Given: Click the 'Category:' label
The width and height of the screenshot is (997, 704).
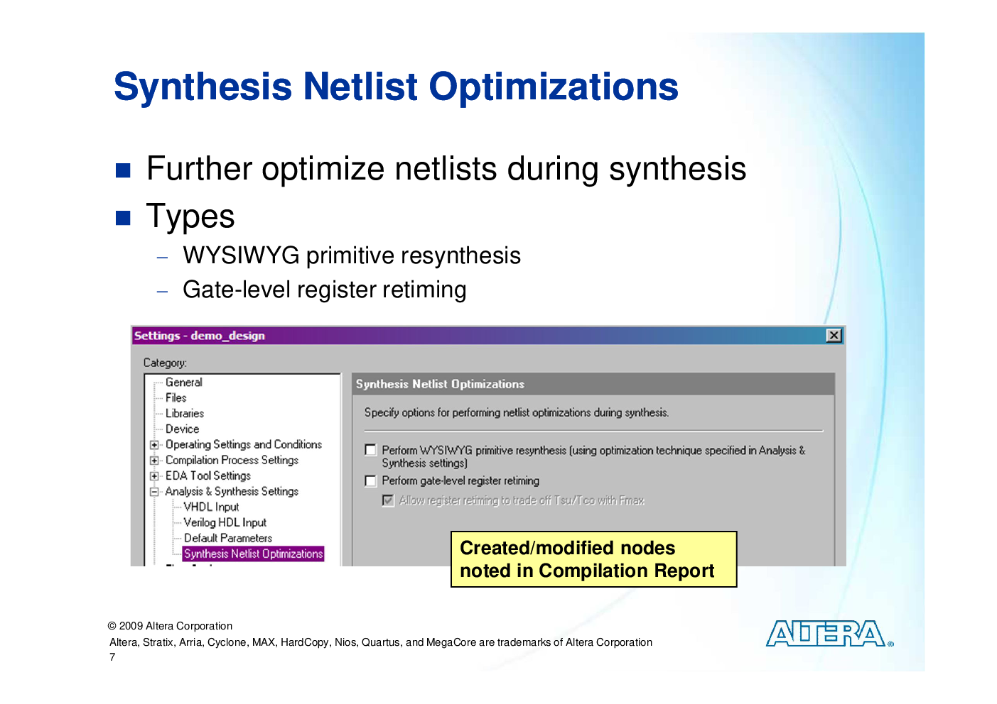Looking at the screenshot, I should tap(165, 363).
